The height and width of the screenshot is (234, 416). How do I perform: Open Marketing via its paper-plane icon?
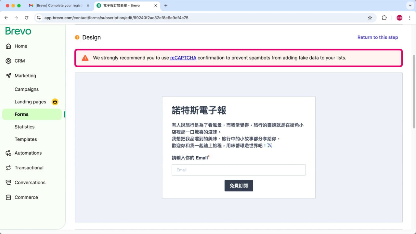pos(7,75)
